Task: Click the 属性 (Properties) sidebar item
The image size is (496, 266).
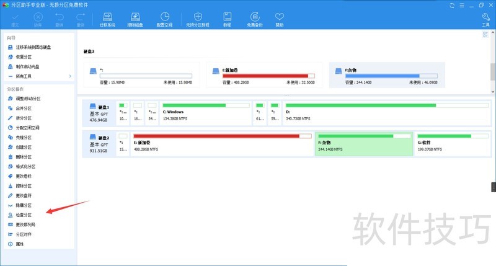Action: coord(19,244)
